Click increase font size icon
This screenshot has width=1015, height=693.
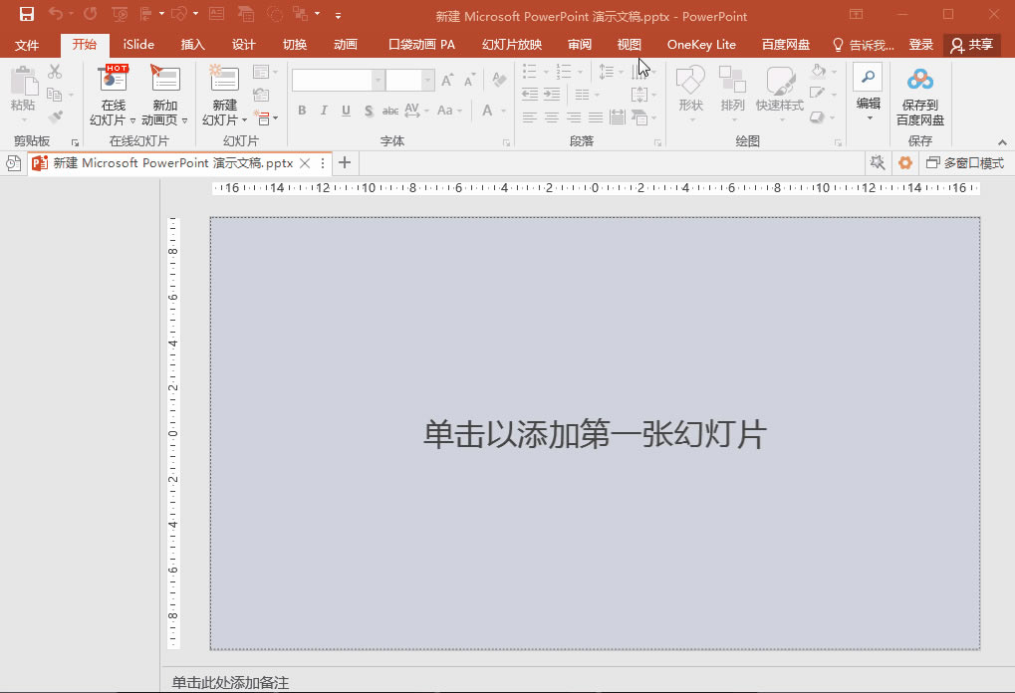pos(447,80)
